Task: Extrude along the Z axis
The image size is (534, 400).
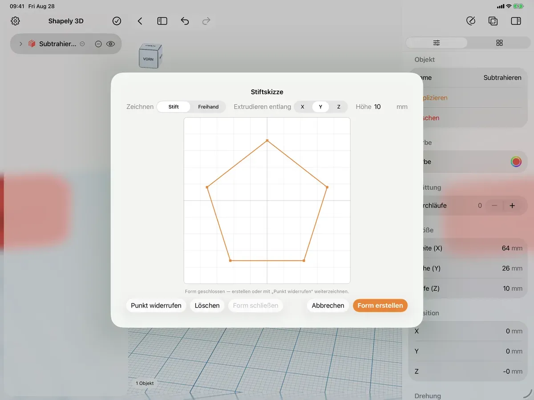Action: pyautogui.click(x=339, y=107)
